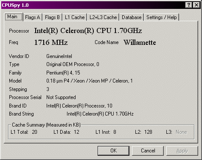The image size is (202, 160).
Task: Close the CPUSpy window
Action: 196,5
